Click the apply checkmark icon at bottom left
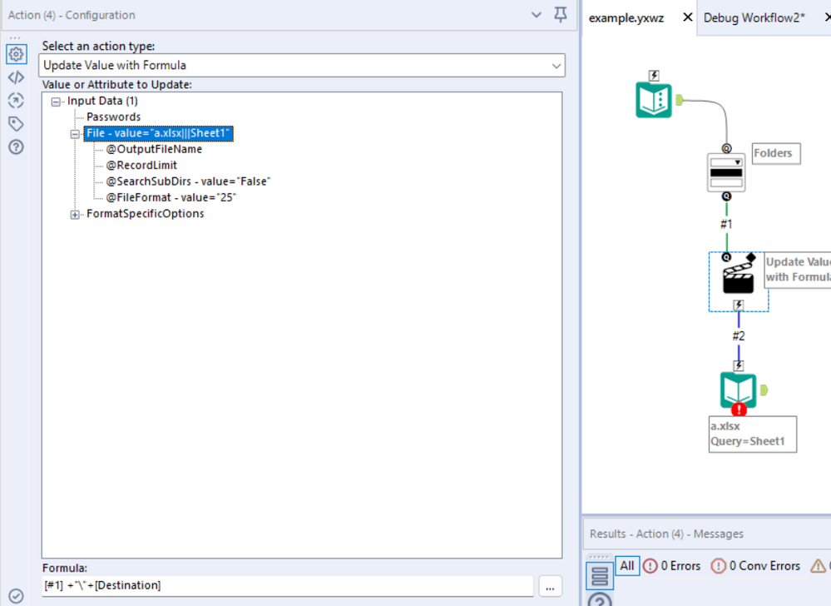This screenshot has width=831, height=606. click(16, 596)
